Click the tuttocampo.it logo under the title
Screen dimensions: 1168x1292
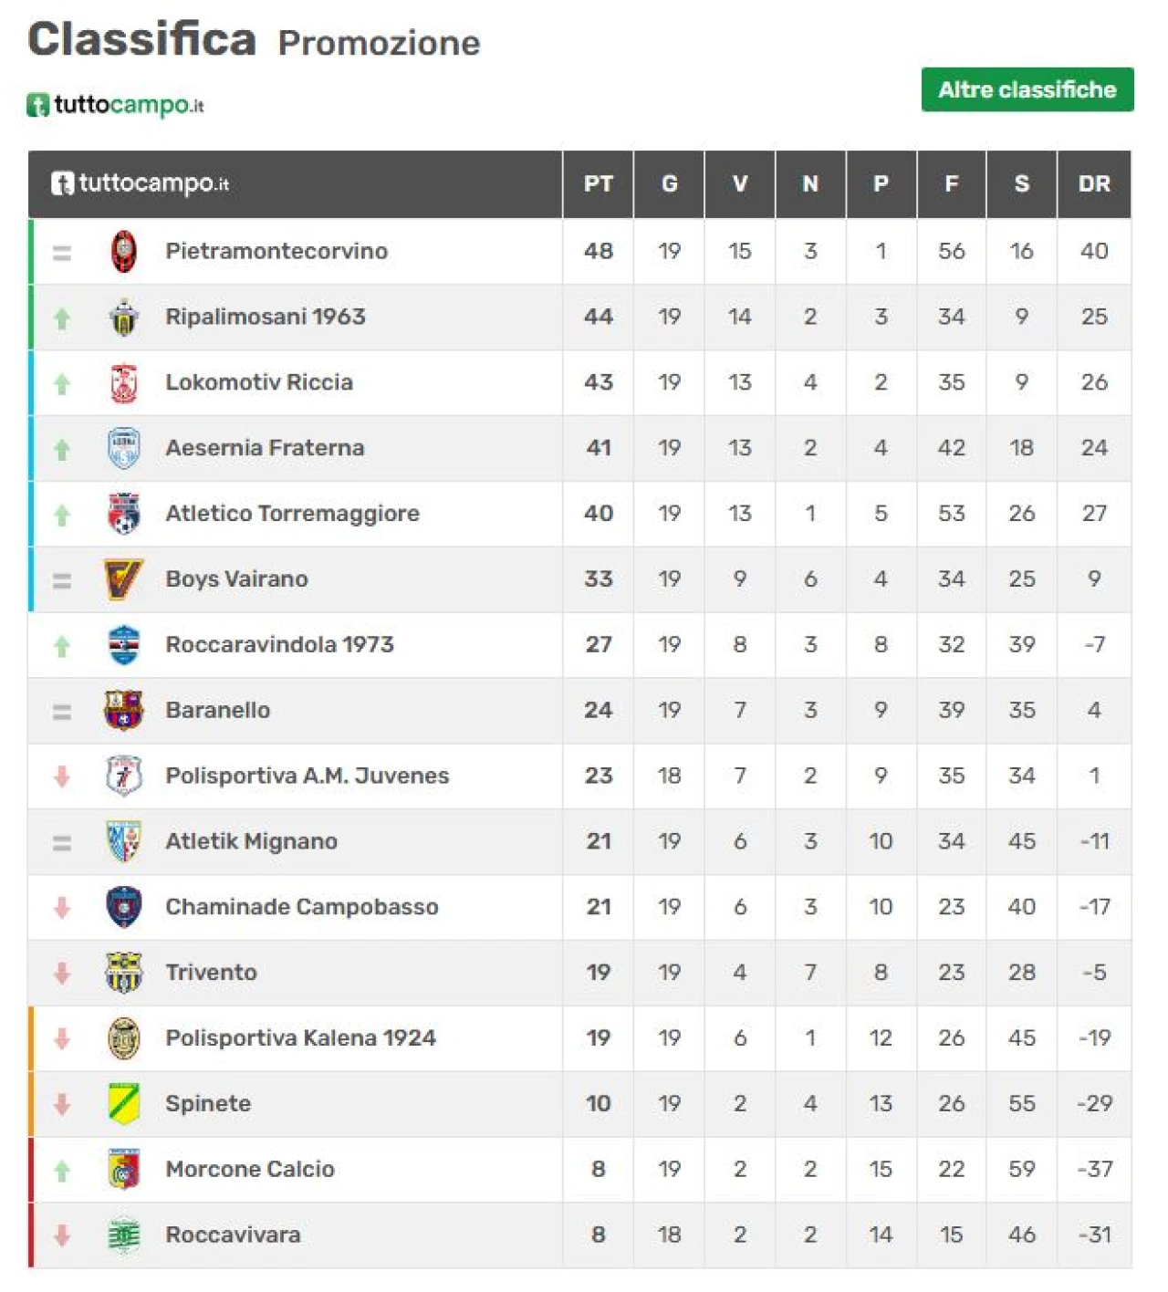116,105
